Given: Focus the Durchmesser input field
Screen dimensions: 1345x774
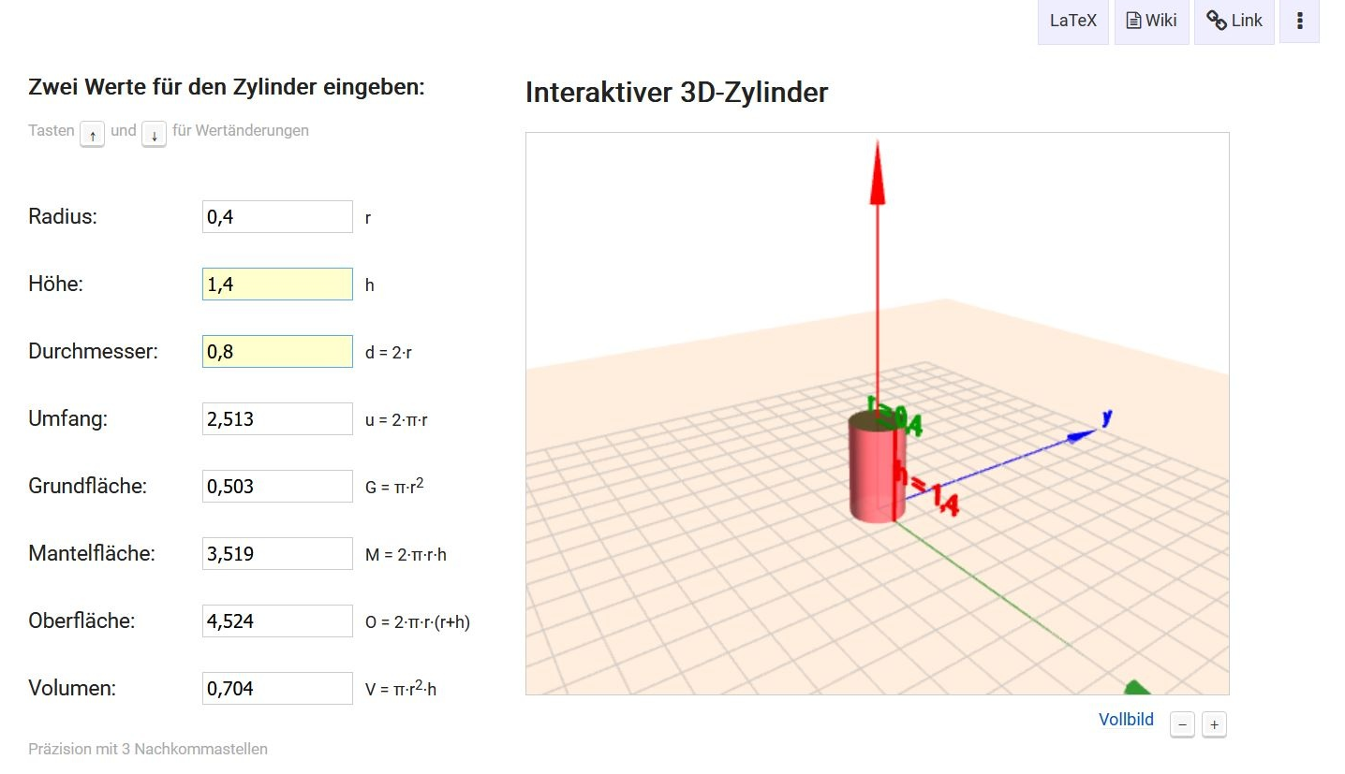Looking at the screenshot, I should (x=277, y=352).
